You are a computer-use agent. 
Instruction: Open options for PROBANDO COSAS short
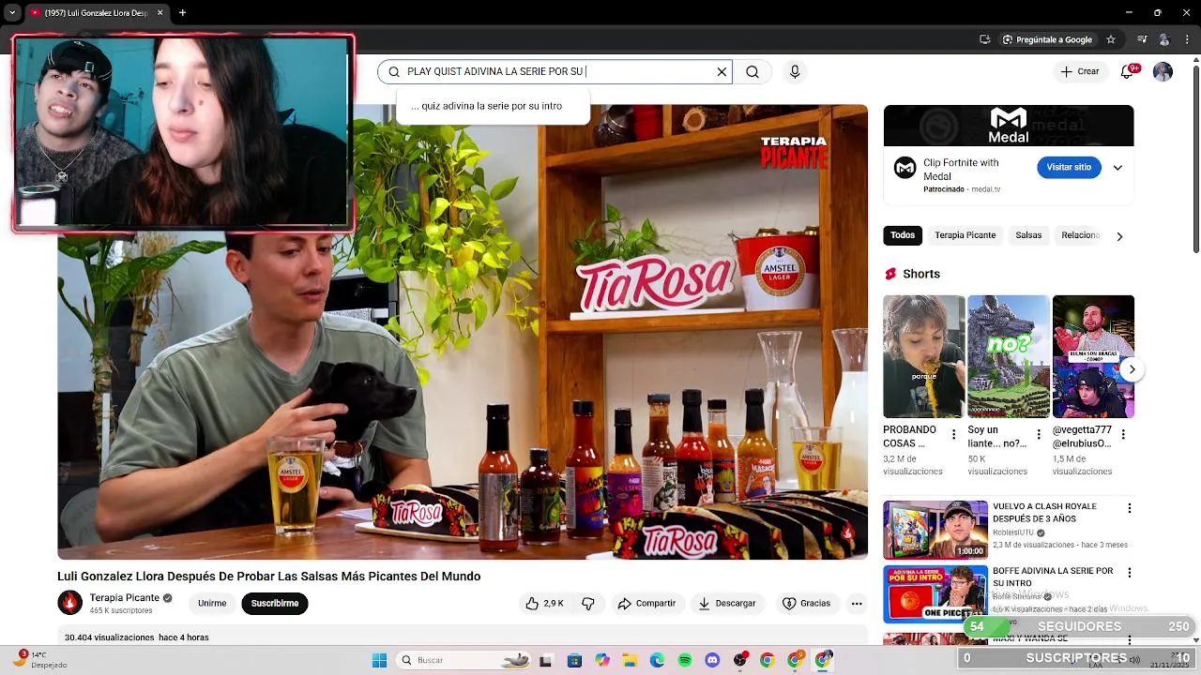pyautogui.click(x=954, y=435)
